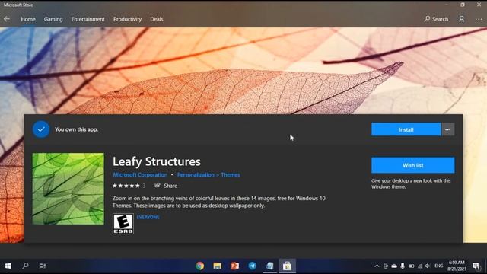The height and width of the screenshot is (274, 487).
Task: Open the Windows Start menu
Action: tap(8, 266)
